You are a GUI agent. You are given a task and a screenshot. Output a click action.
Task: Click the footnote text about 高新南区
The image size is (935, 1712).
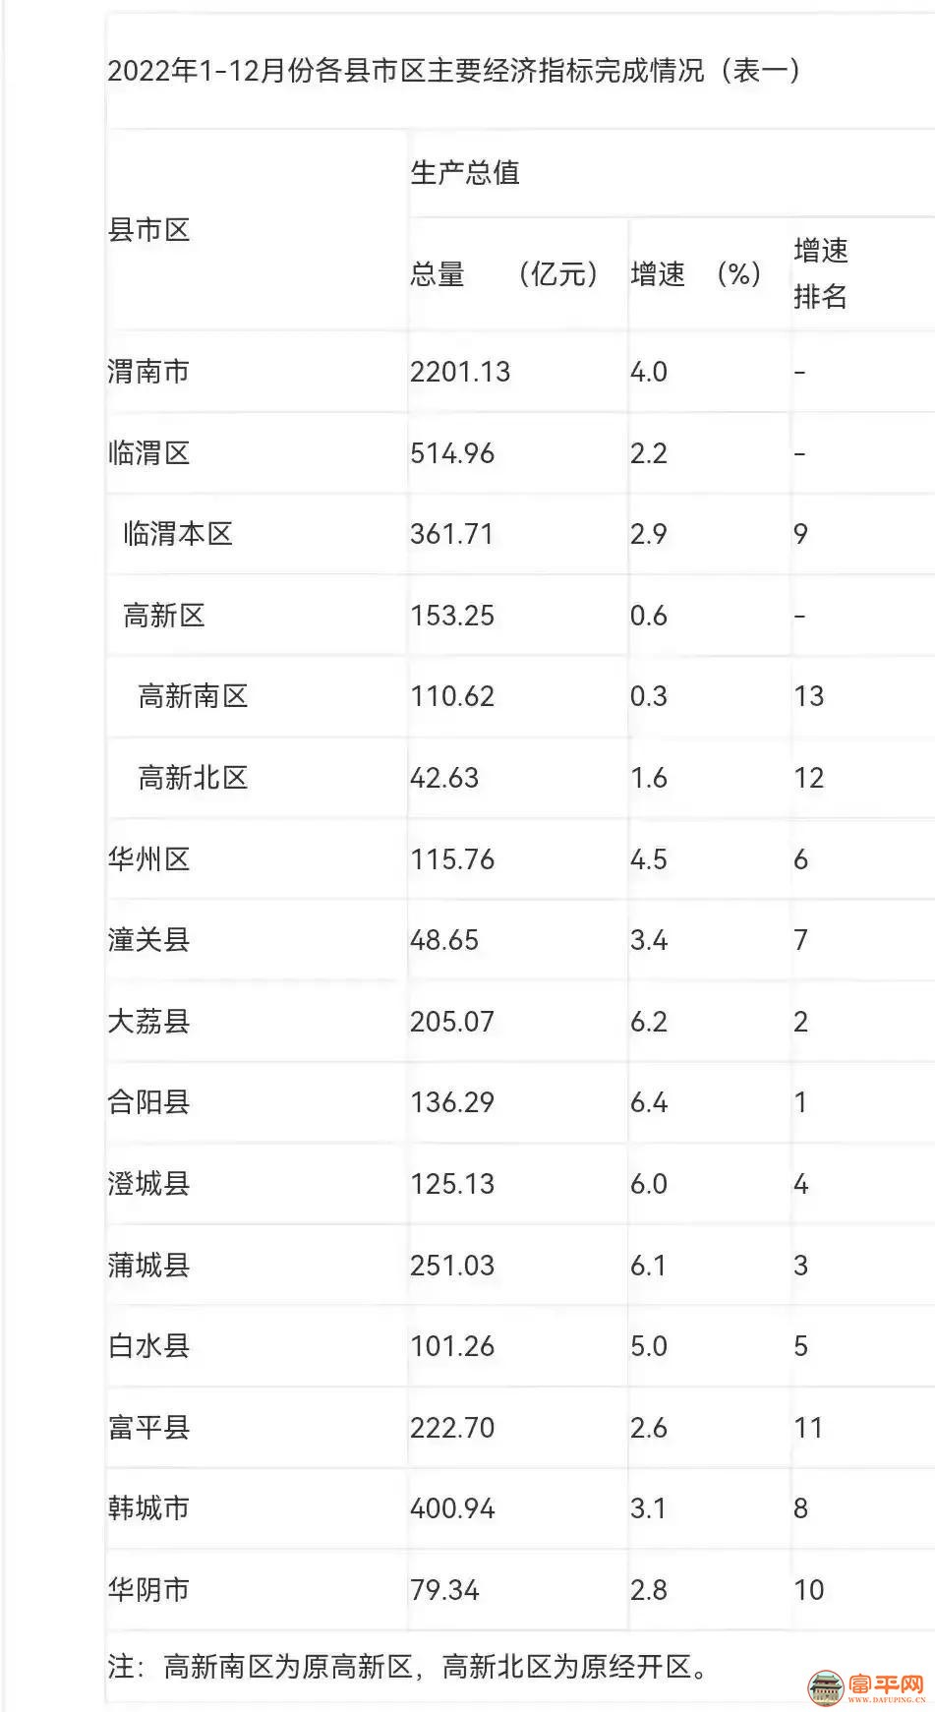pos(408,1667)
